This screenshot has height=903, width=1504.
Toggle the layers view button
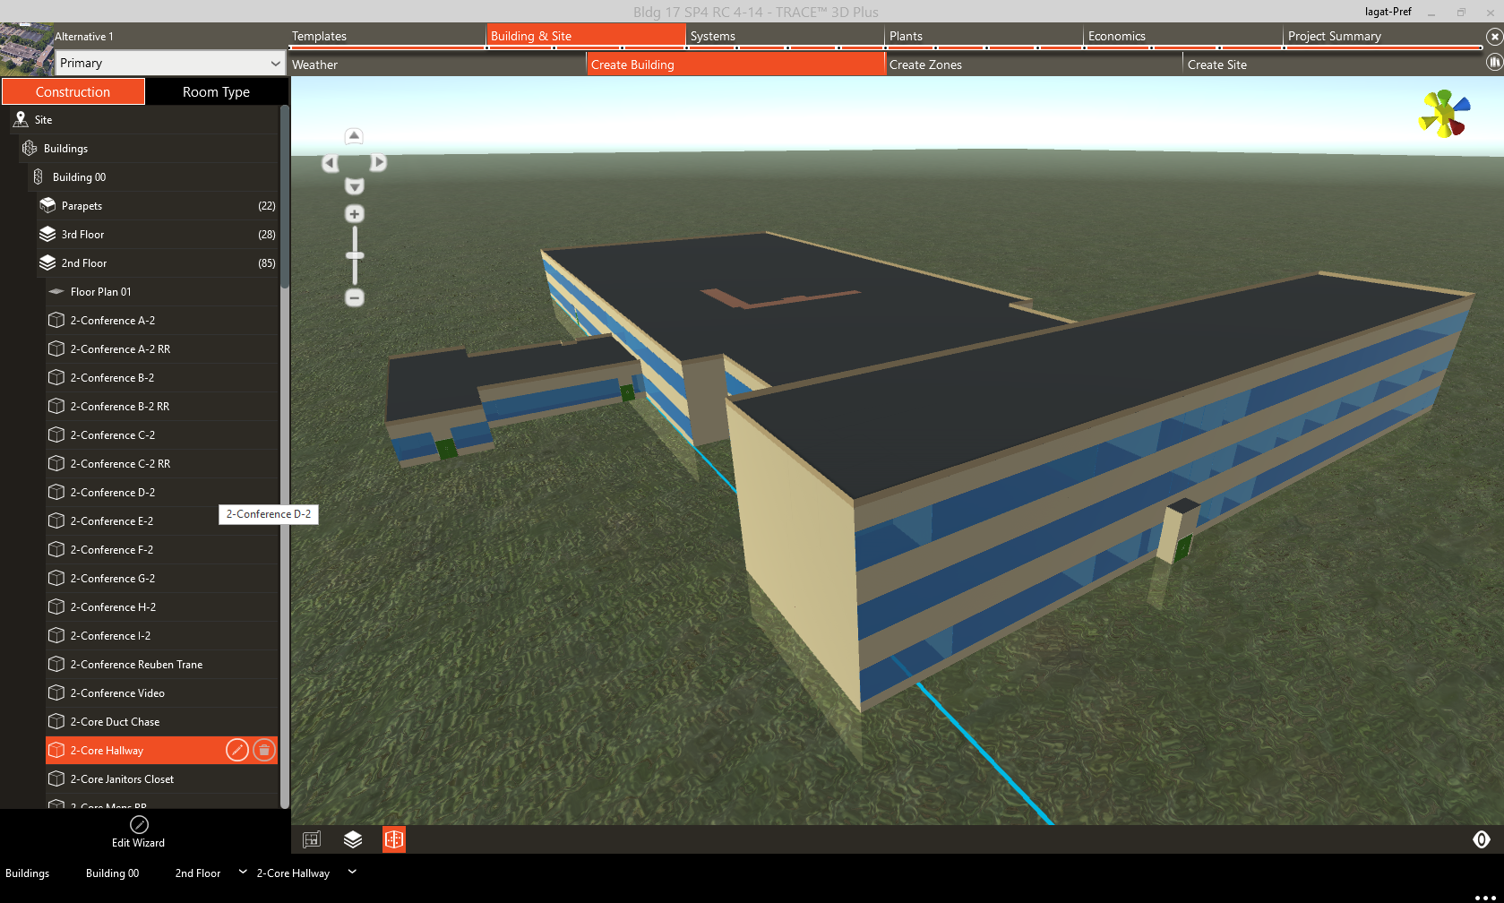pyautogui.click(x=353, y=839)
